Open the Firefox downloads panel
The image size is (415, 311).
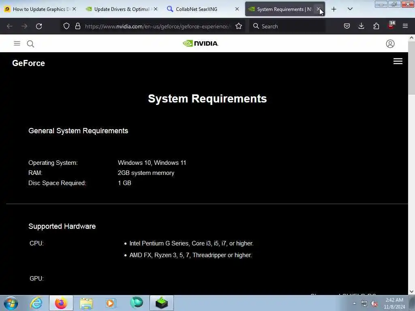point(361,26)
